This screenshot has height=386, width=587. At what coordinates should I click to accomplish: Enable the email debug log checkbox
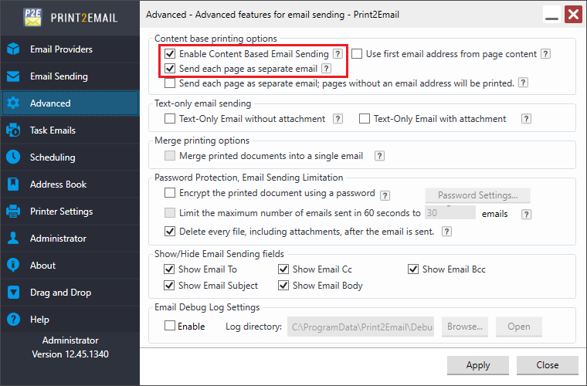170,327
